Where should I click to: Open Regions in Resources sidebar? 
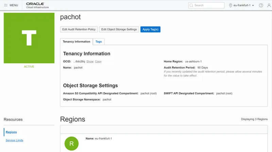click(11, 132)
